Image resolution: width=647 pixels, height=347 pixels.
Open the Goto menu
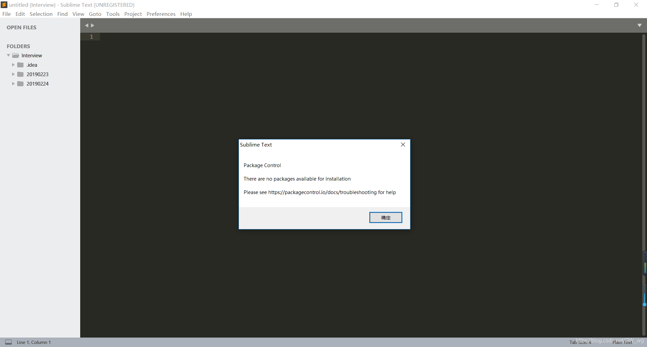click(95, 14)
